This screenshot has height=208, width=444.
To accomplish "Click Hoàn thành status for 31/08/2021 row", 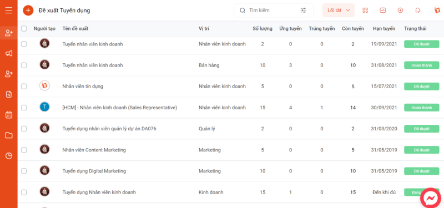I will pyautogui.click(x=422, y=65).
